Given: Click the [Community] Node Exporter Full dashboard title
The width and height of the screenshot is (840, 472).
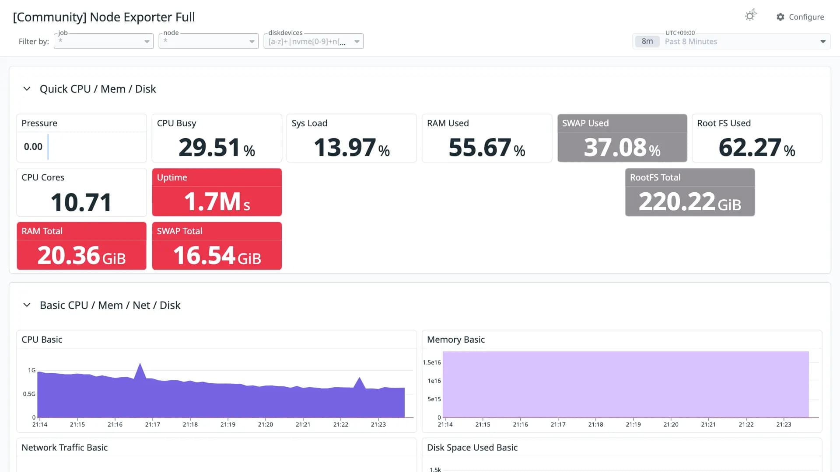Looking at the screenshot, I should coord(104,17).
